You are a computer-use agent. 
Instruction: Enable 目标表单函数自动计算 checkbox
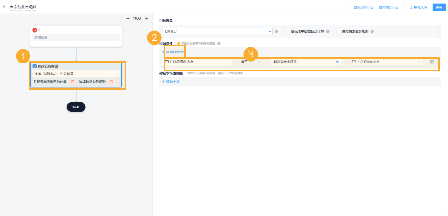[x=287, y=31]
